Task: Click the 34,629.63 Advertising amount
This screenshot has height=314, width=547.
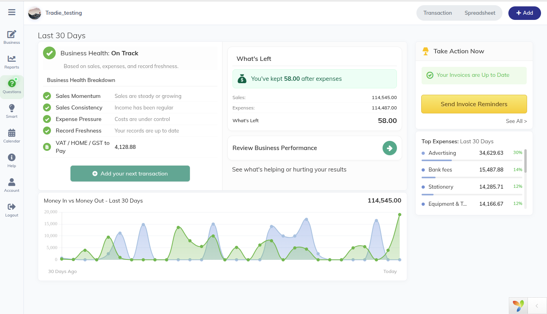Action: 491,153
